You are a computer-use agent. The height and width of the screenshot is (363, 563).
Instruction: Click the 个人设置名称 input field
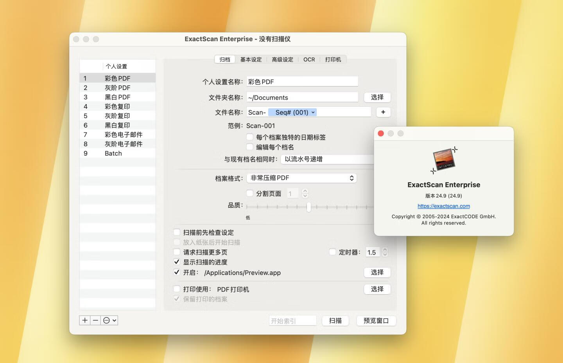tap(302, 81)
